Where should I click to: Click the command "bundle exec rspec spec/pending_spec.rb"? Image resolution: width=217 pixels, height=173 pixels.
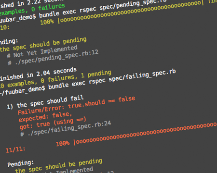pyautogui.click(x=103, y=8)
